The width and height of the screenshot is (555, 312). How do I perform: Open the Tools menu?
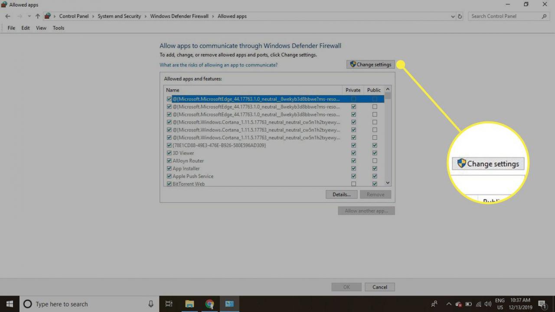[59, 28]
